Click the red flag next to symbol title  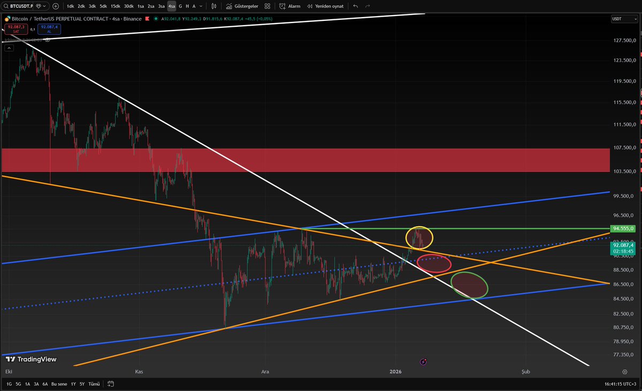(x=147, y=19)
